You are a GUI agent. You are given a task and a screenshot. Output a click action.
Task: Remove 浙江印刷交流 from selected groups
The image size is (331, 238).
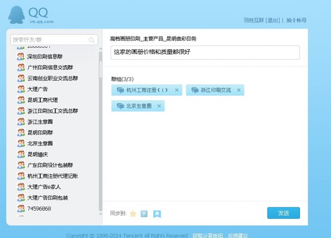coord(239,90)
